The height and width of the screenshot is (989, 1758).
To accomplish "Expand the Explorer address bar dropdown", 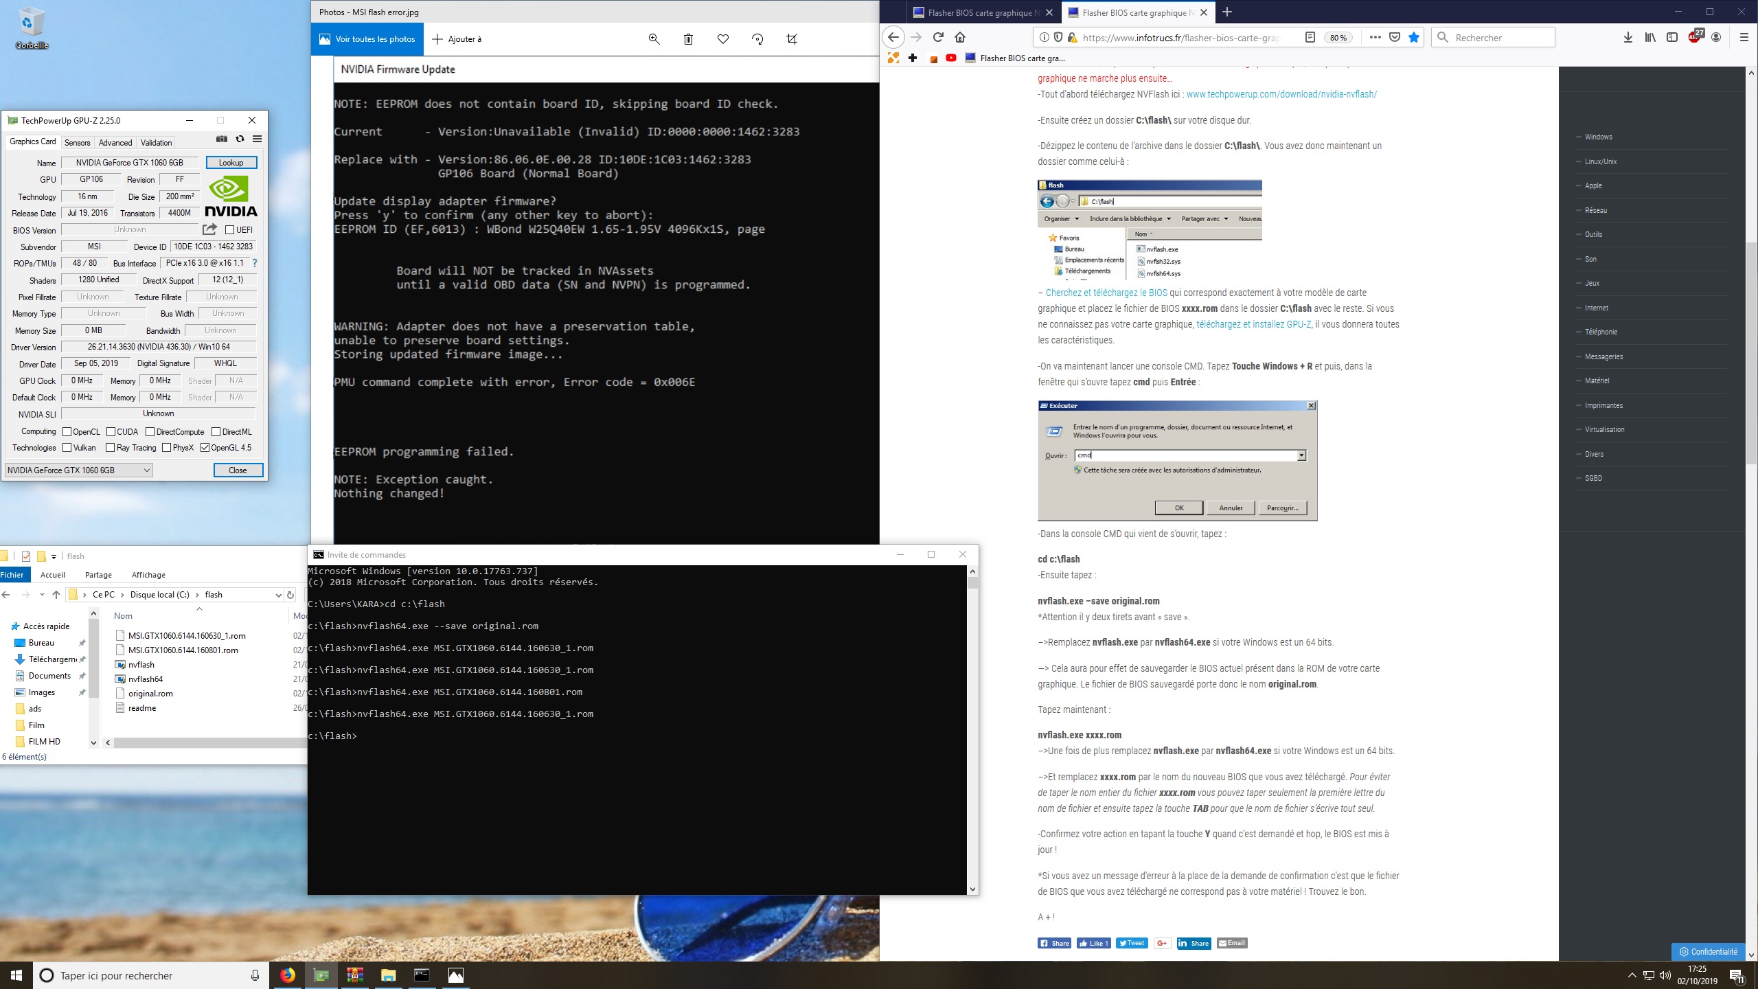I will [278, 595].
